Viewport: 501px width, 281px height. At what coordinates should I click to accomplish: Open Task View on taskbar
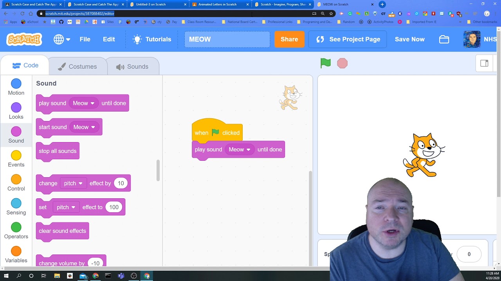click(44, 276)
